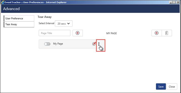
Task: Focus the Page Title input field
Action: pyautogui.click(x=55, y=33)
